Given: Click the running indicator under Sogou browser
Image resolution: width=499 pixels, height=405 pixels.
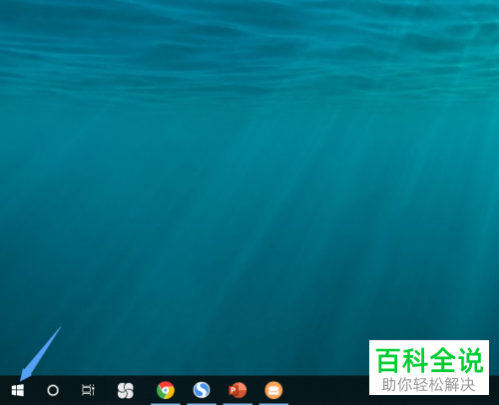Looking at the screenshot, I should coord(202,404).
